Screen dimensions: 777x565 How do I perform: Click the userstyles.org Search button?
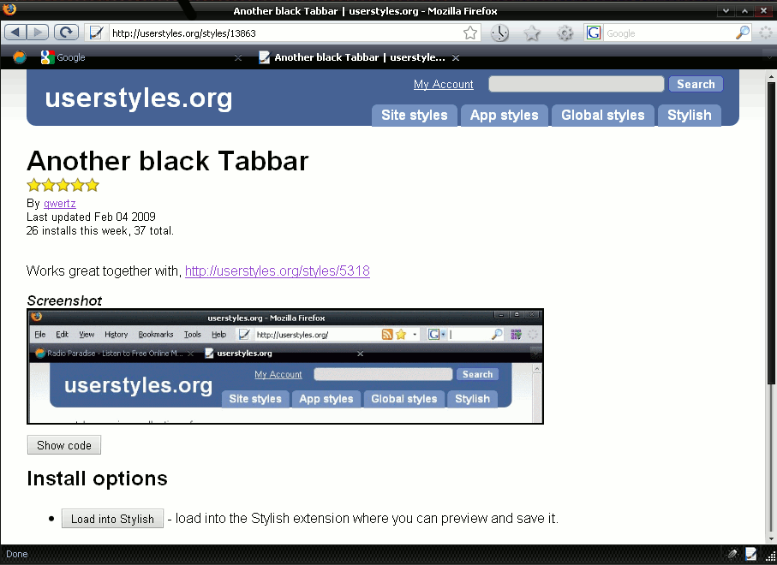click(696, 84)
